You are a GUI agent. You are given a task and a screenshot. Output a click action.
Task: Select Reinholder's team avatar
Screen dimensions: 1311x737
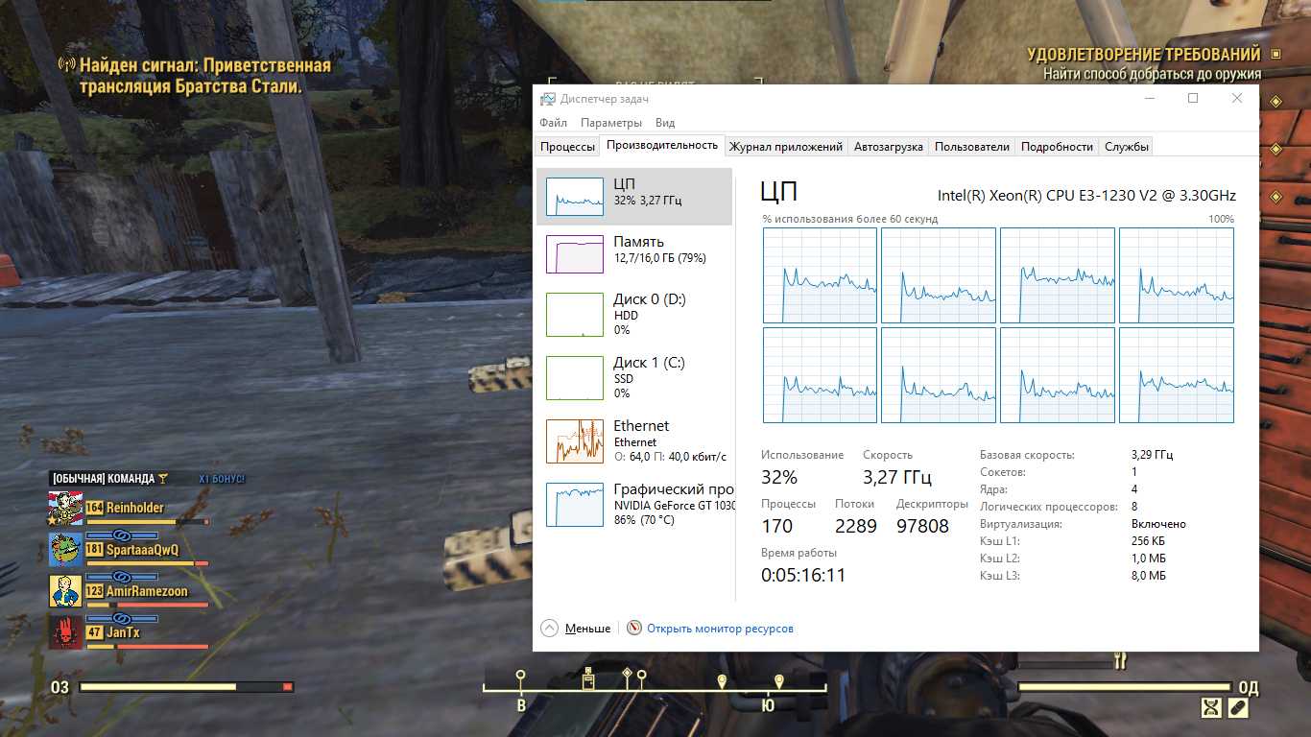pos(65,508)
